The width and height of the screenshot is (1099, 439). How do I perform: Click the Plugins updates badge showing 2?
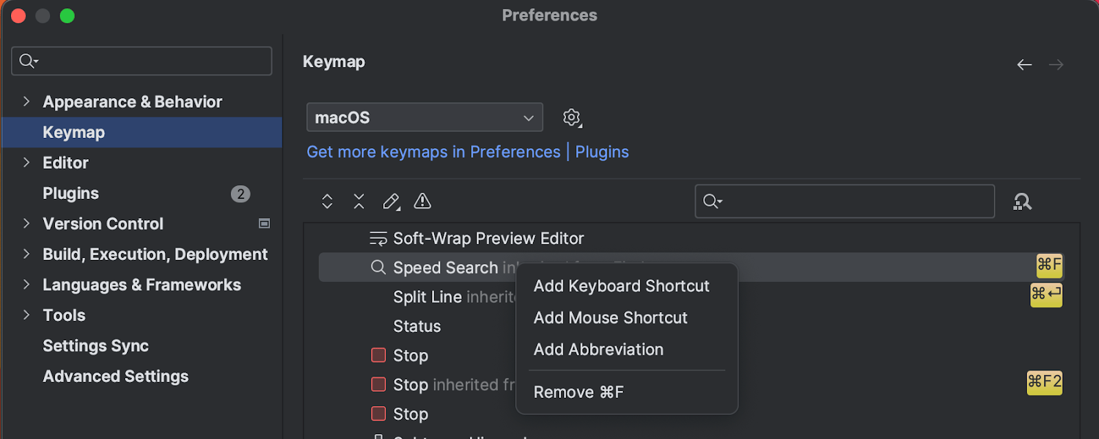click(240, 194)
